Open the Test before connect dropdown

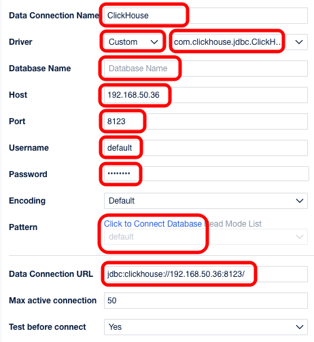click(206, 327)
